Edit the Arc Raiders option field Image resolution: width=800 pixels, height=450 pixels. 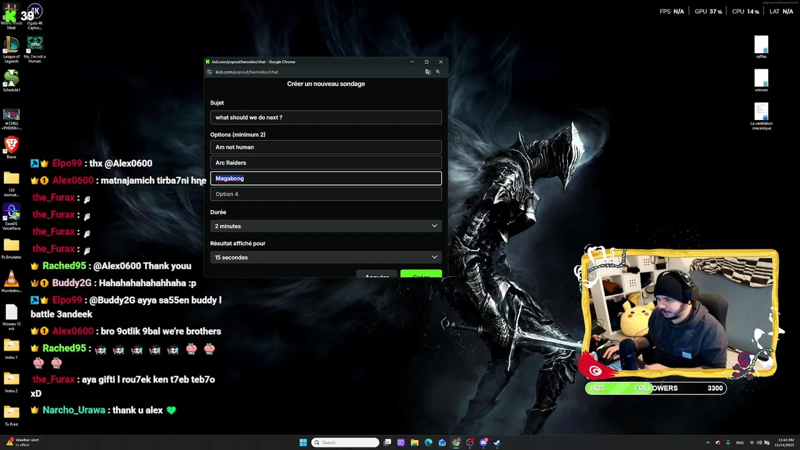coord(326,162)
